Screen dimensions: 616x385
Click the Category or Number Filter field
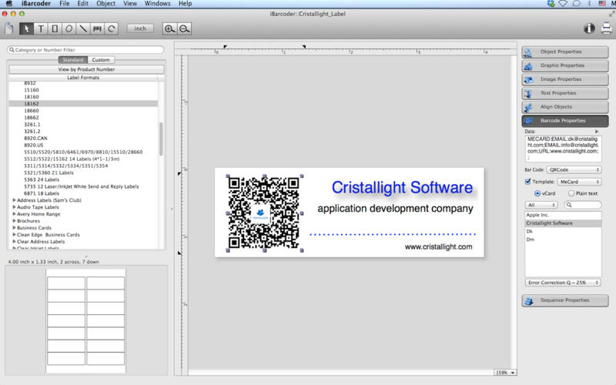coord(86,50)
